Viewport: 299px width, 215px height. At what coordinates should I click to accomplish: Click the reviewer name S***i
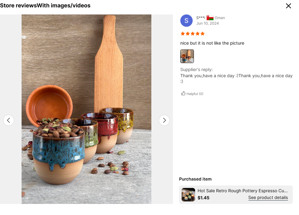coord(201,18)
